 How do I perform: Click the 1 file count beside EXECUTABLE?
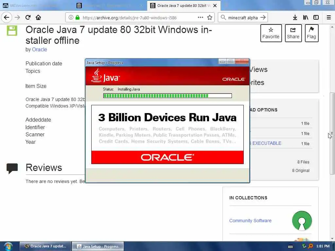point(305,144)
